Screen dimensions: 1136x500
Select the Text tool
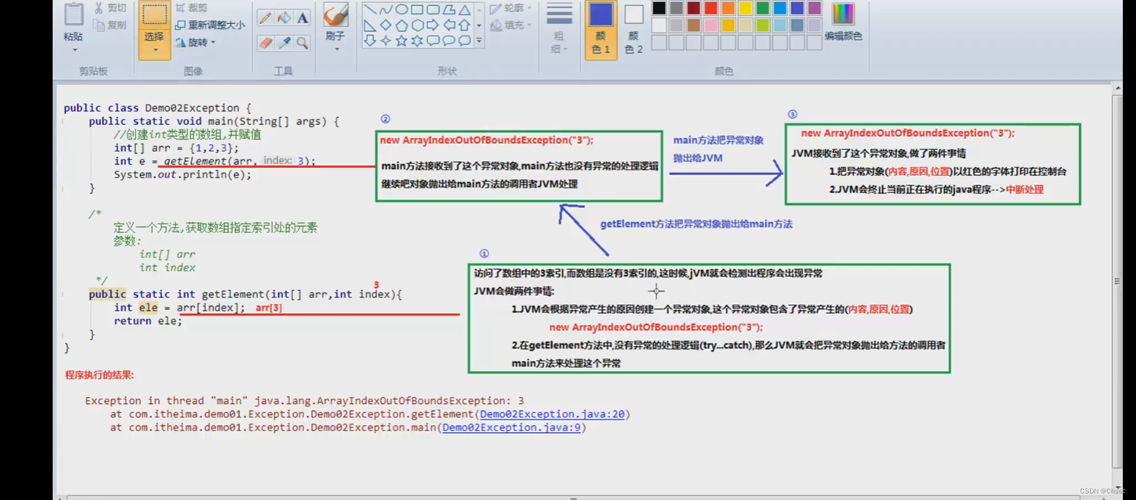click(302, 18)
